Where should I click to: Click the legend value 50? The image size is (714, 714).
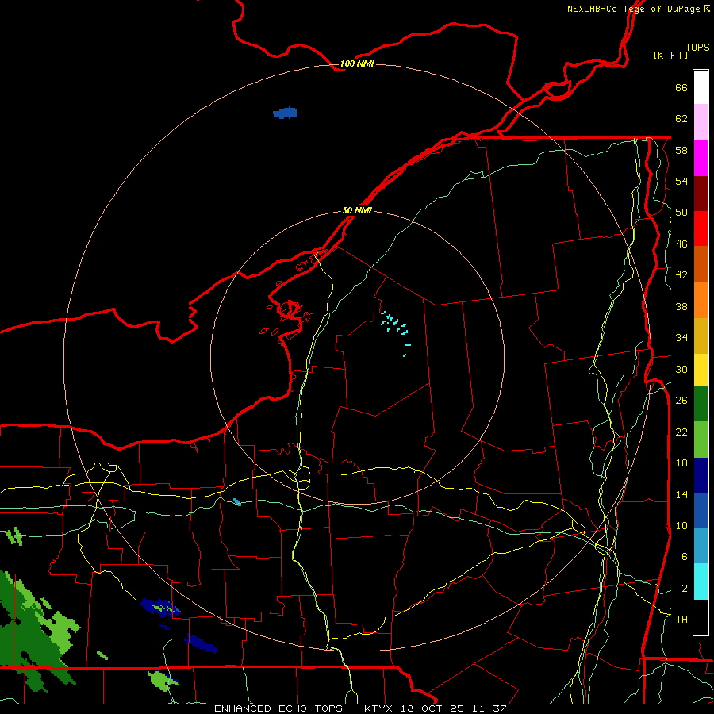point(681,213)
